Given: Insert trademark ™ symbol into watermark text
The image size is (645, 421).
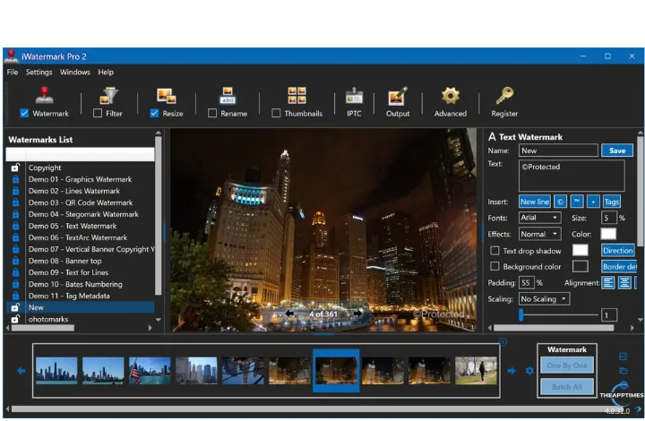Looking at the screenshot, I should [577, 202].
